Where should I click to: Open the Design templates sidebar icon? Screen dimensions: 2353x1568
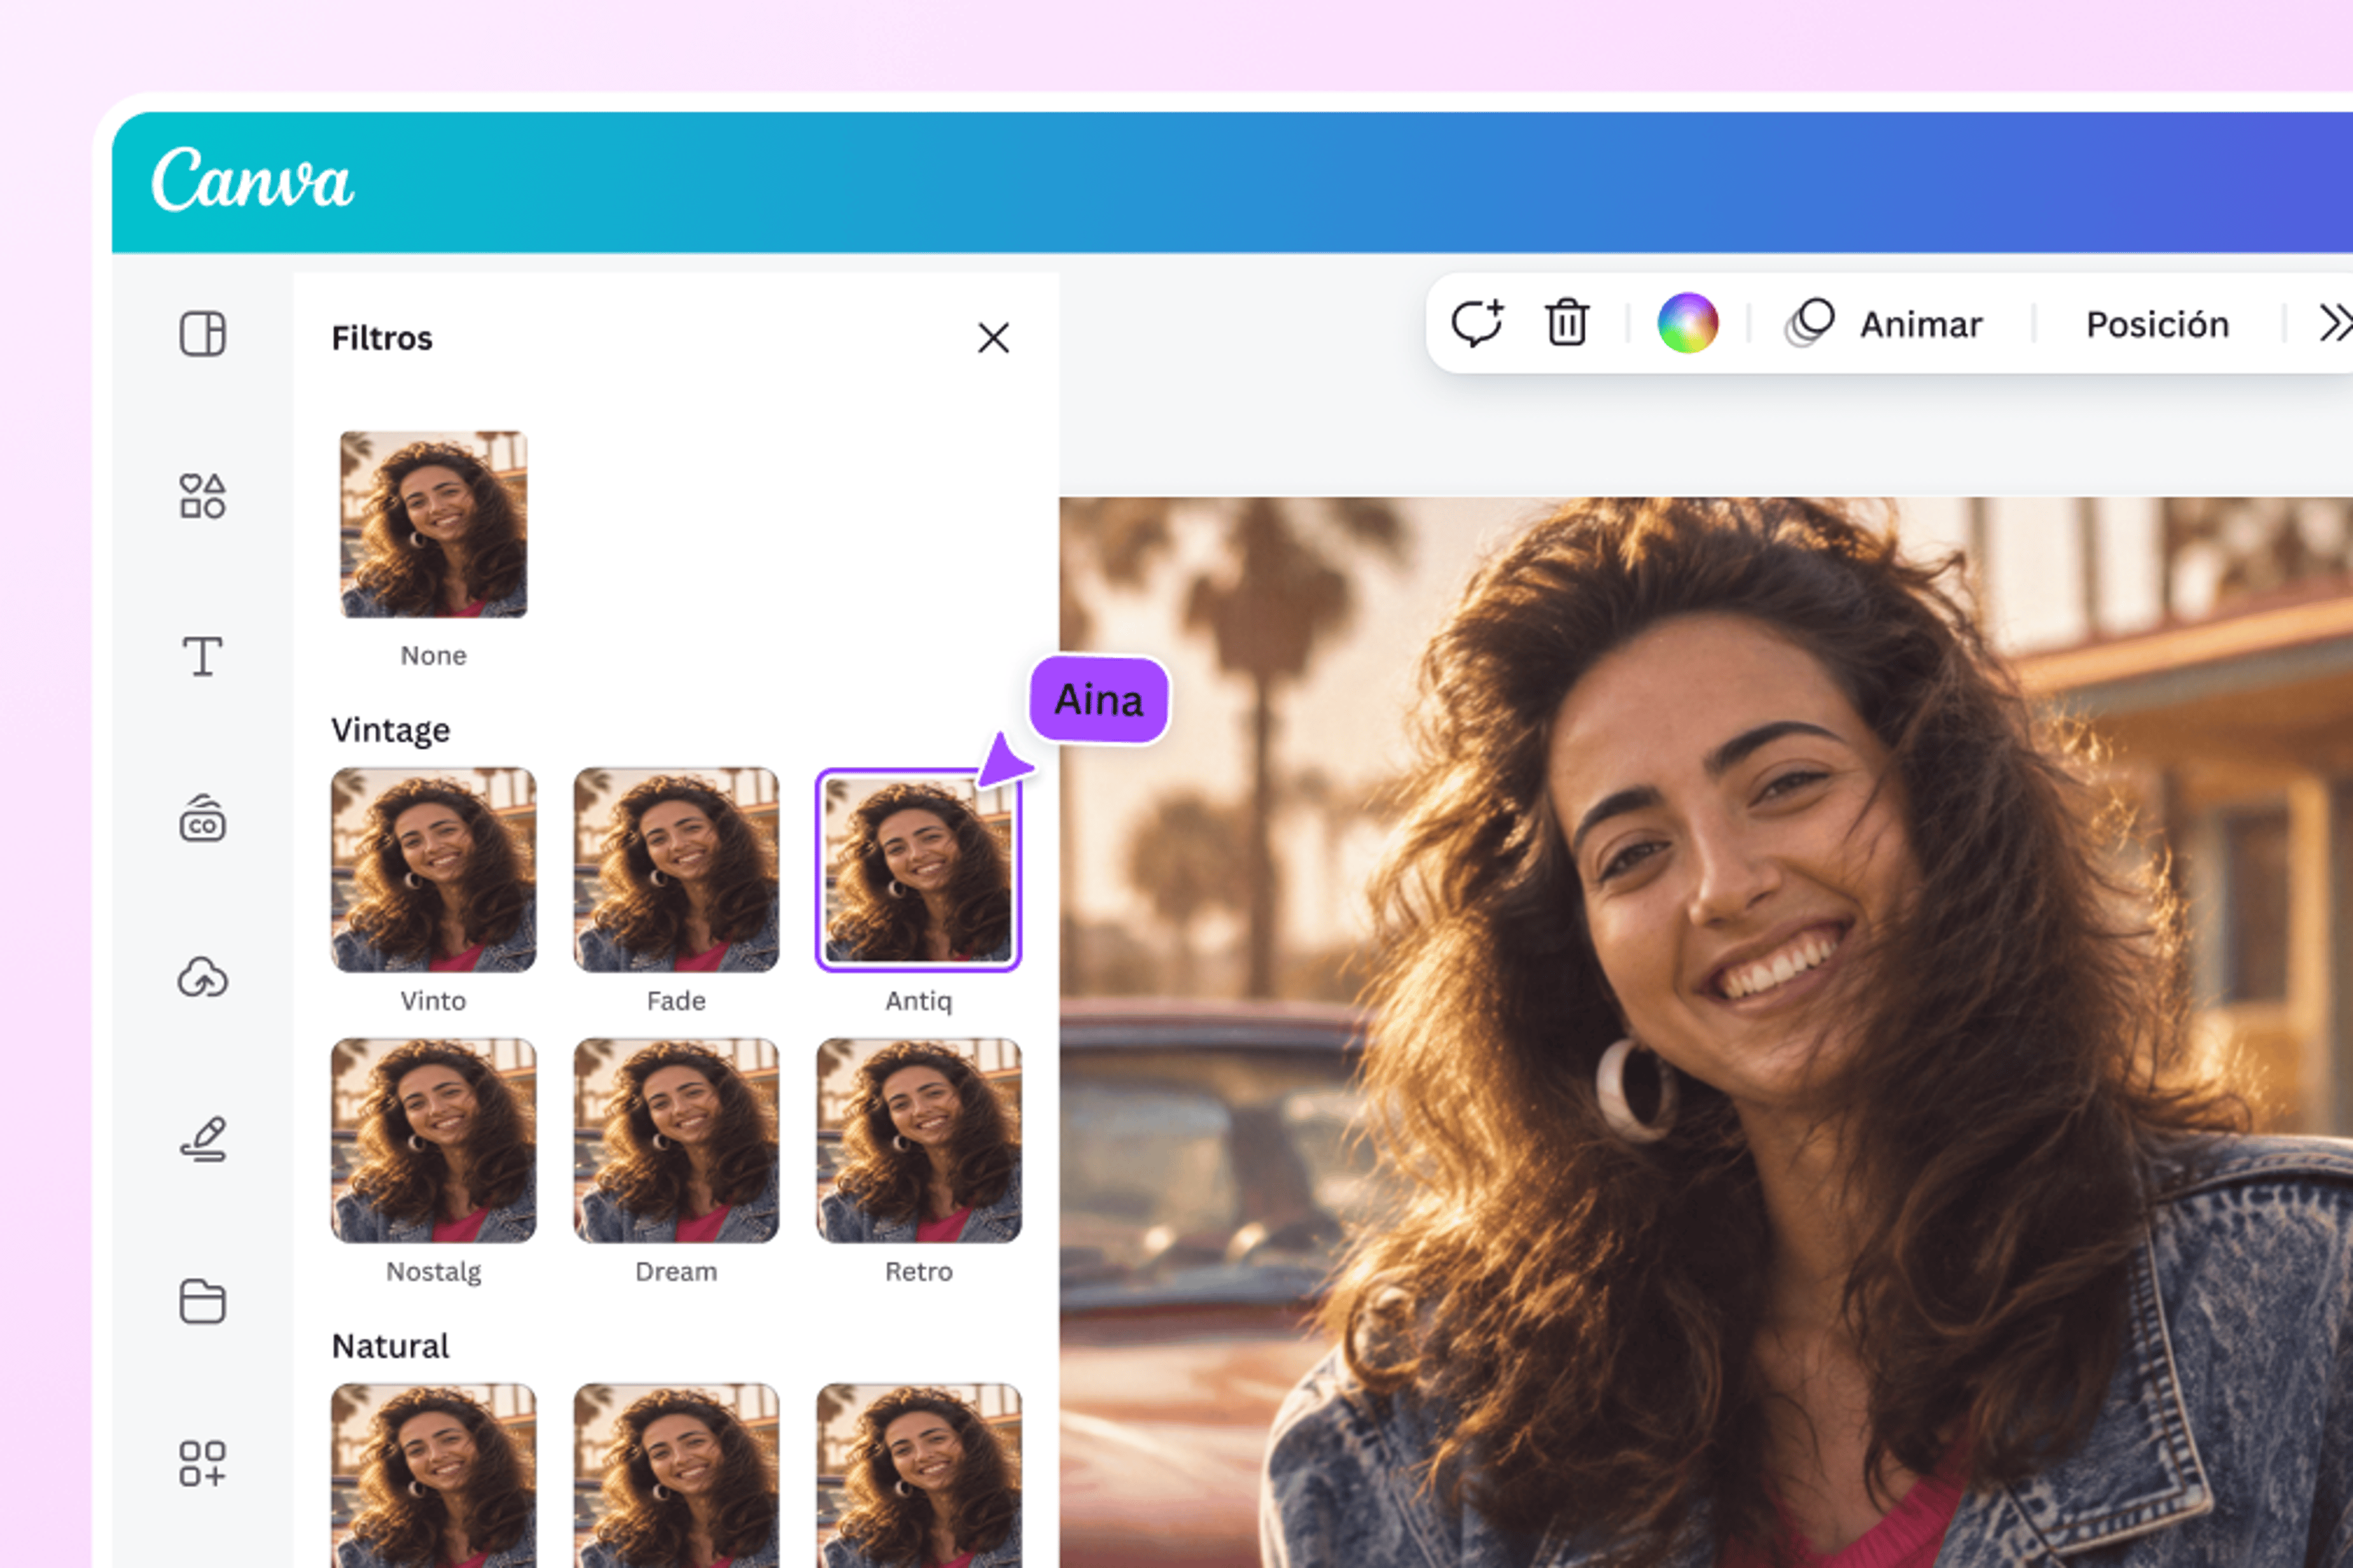click(202, 334)
